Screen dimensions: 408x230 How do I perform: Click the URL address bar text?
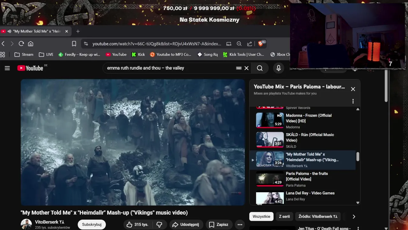[x=157, y=44]
